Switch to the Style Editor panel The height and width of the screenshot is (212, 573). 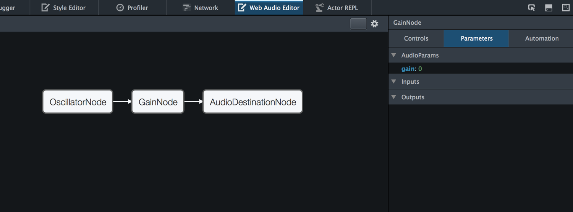click(x=64, y=8)
